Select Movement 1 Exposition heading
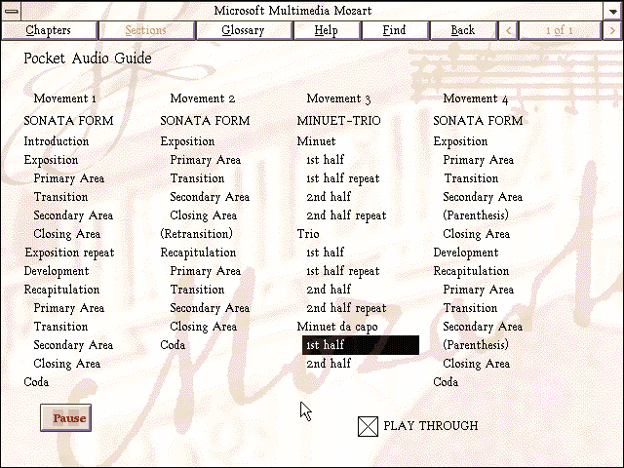 pos(51,160)
